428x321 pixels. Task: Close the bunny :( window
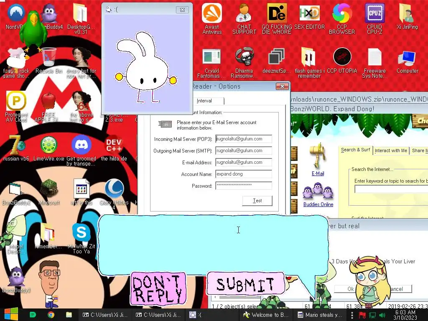pos(182,10)
